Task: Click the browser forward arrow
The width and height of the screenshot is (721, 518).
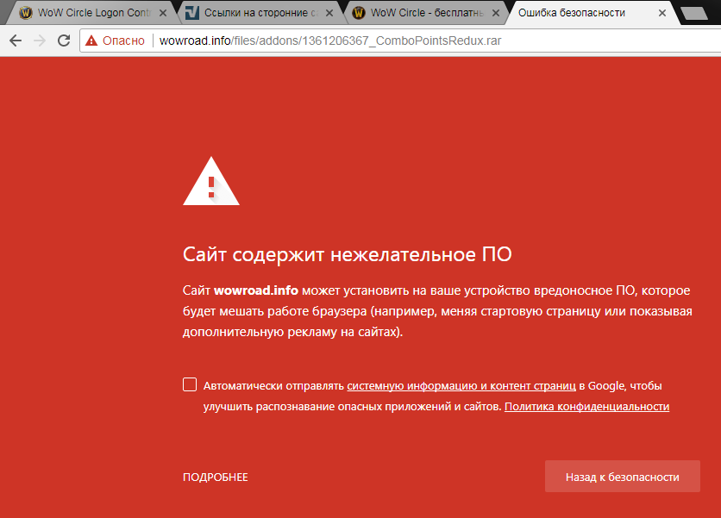Action: tap(40, 41)
